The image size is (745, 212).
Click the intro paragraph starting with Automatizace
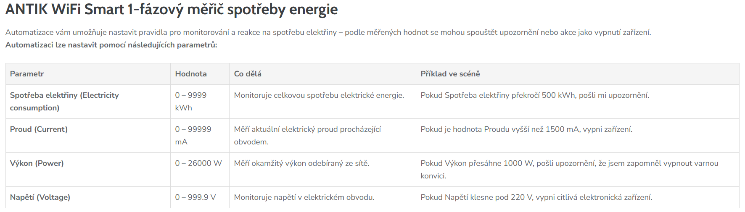tap(328, 32)
